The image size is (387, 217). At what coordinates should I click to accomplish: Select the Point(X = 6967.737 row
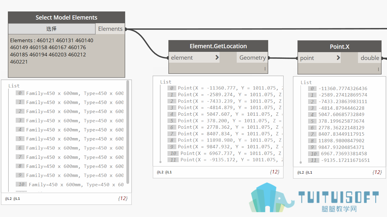(225, 153)
